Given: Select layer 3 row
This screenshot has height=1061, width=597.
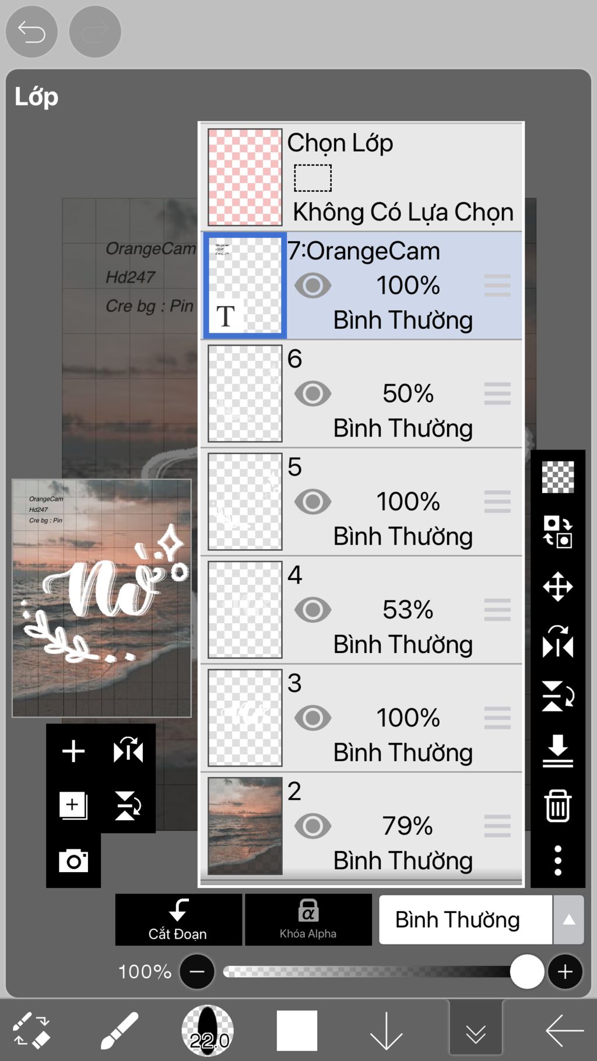Looking at the screenshot, I should (361, 718).
